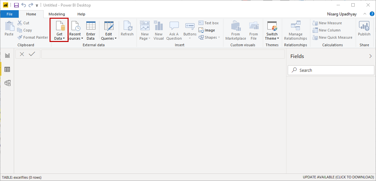Open the File menu
Image resolution: width=376 pixels, height=181 pixels.
click(x=10, y=14)
